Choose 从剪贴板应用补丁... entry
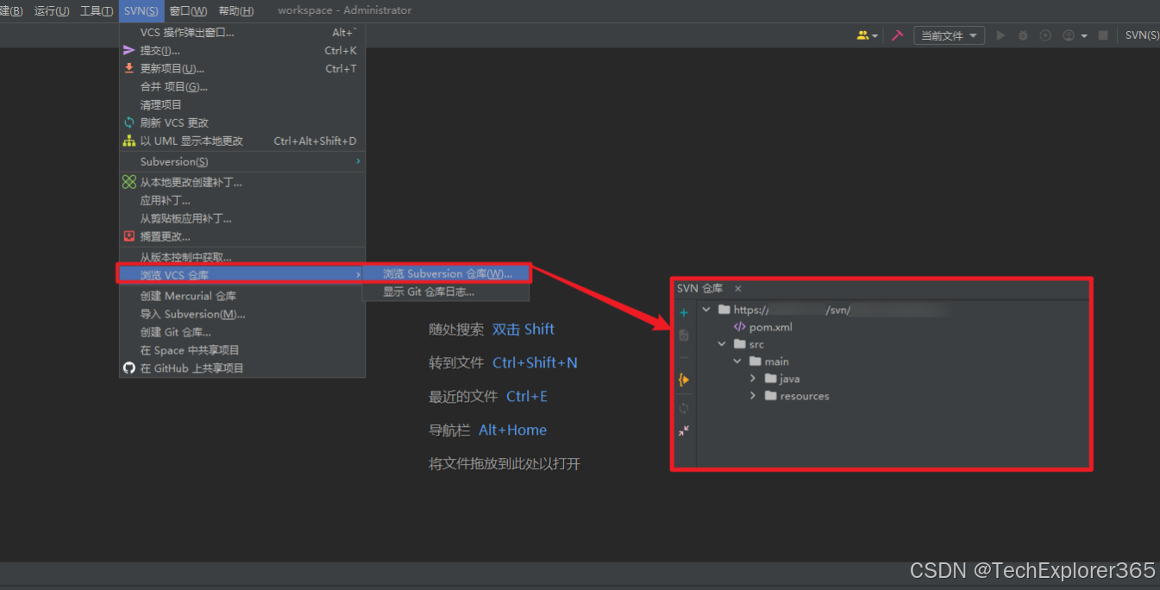Image resolution: width=1160 pixels, height=590 pixels. (241, 219)
